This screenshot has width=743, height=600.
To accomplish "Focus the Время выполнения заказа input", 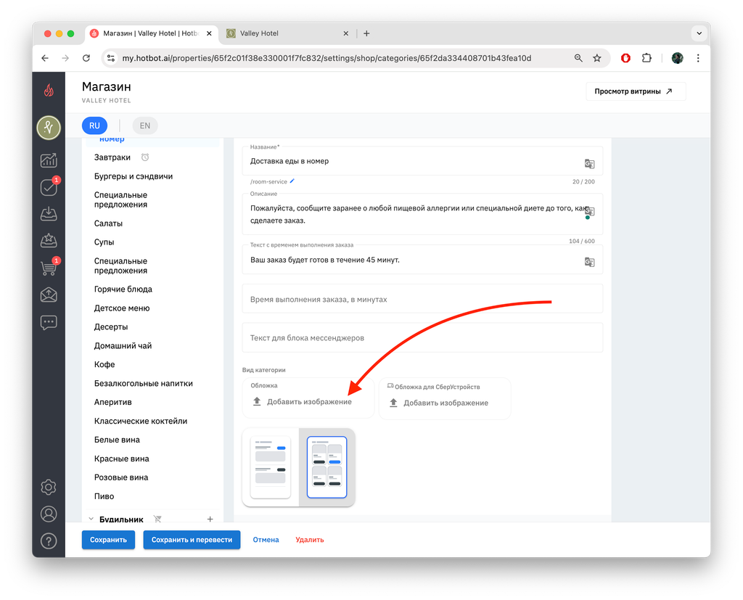I will click(422, 299).
